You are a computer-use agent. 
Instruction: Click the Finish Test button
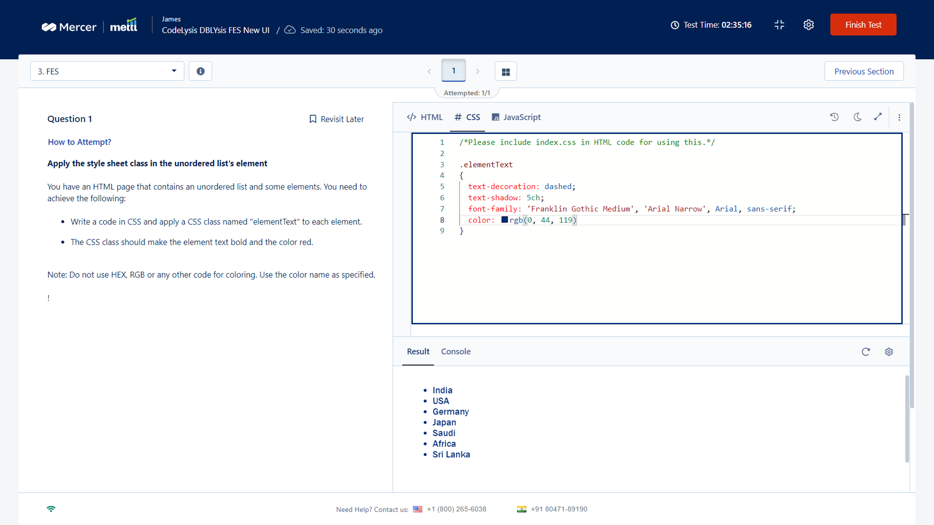point(863,25)
